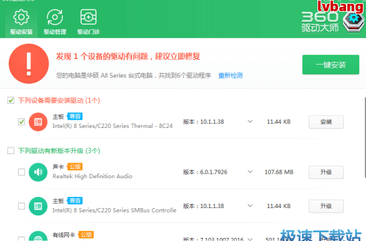
Task: Select text 版本：6.0.1.7926
Action: (205, 172)
